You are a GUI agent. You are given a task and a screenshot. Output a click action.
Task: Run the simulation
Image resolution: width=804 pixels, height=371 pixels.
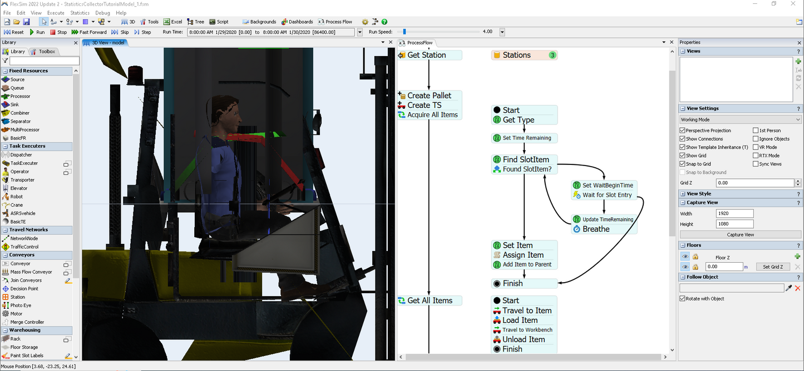(36, 32)
